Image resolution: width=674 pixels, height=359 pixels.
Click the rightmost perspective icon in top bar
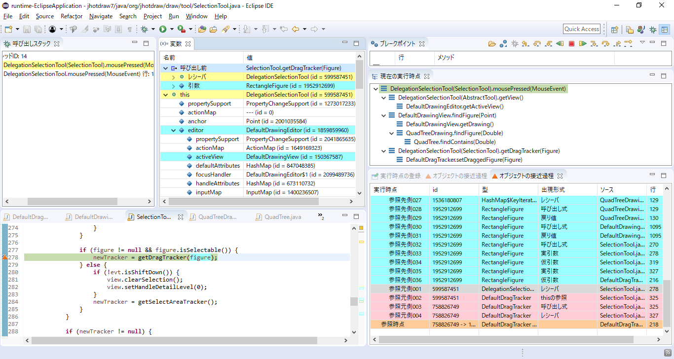coord(665,30)
